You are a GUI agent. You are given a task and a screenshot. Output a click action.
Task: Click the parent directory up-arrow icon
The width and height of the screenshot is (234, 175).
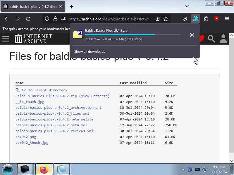pyautogui.click(x=18, y=90)
